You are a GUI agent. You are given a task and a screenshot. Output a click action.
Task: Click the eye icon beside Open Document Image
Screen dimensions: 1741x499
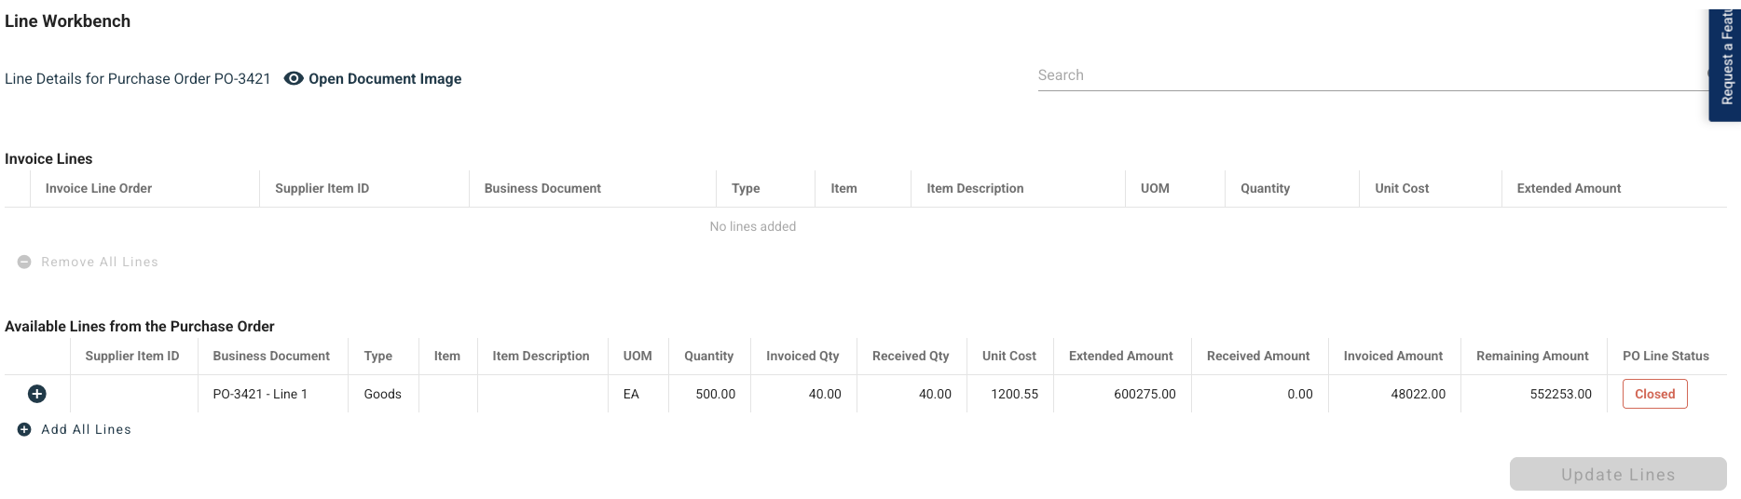point(294,79)
